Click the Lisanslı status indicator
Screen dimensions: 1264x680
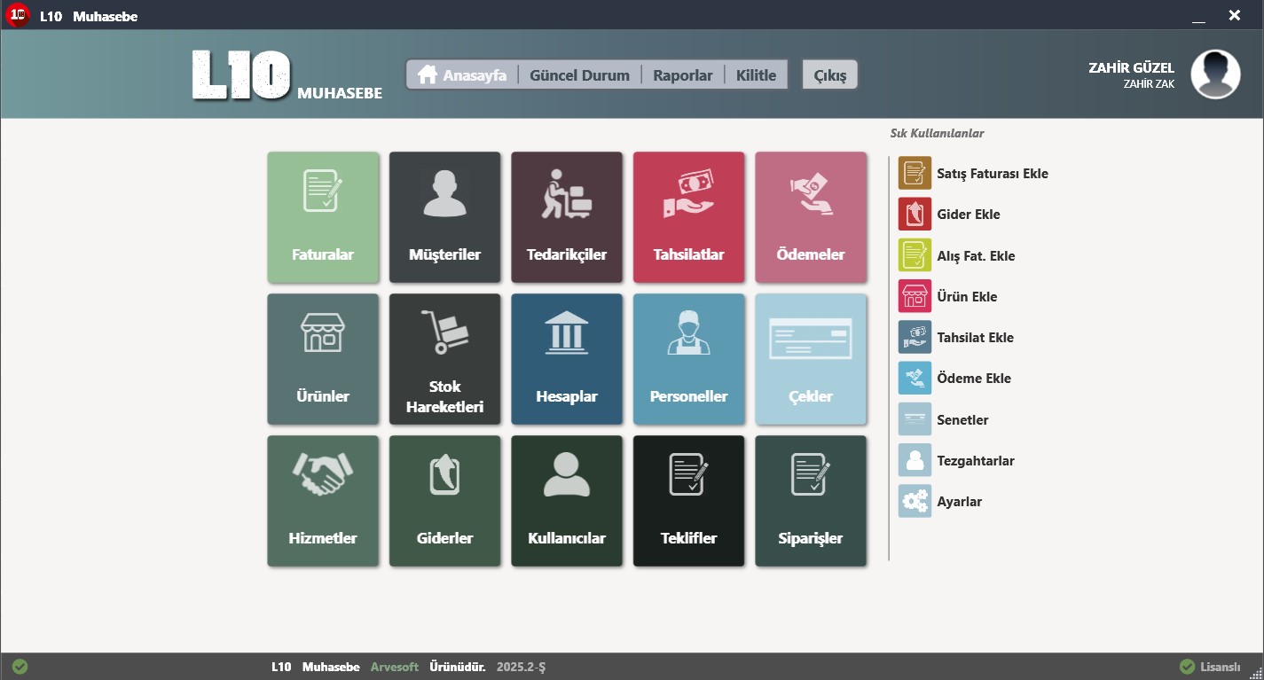coord(1210,667)
